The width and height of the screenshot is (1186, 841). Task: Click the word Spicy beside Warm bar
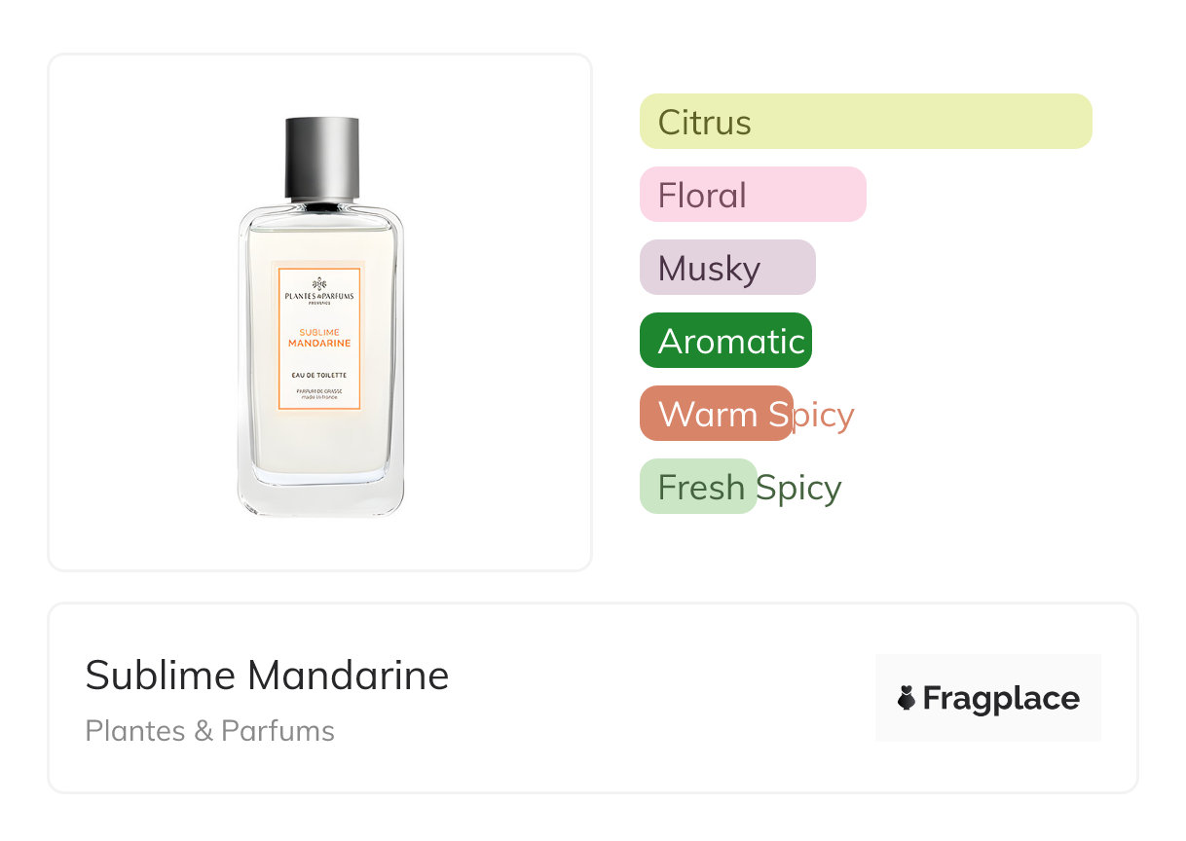[x=823, y=415]
